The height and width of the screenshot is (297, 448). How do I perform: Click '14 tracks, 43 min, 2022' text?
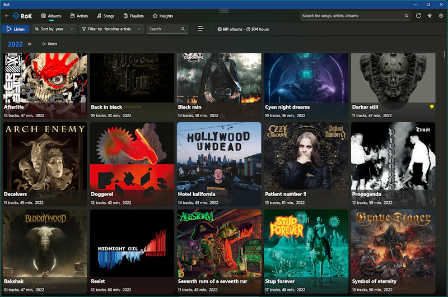[198, 203]
